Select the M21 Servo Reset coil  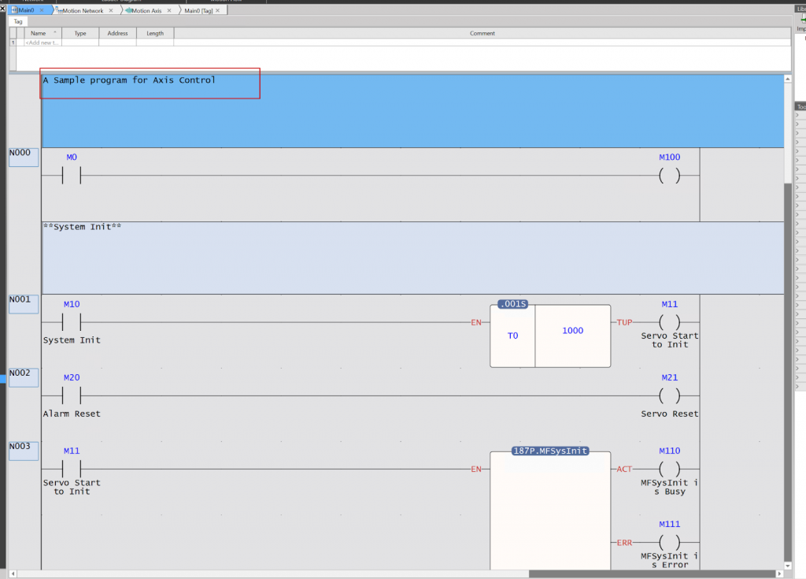(669, 395)
